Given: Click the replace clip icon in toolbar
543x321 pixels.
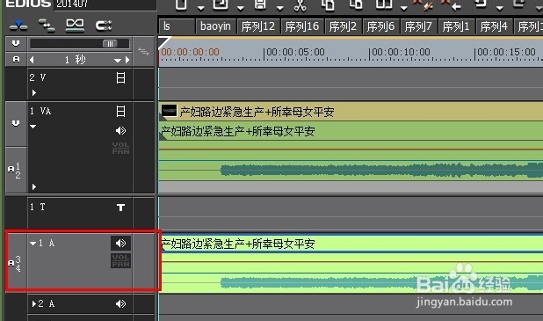Looking at the screenshot, I should pos(384,4).
